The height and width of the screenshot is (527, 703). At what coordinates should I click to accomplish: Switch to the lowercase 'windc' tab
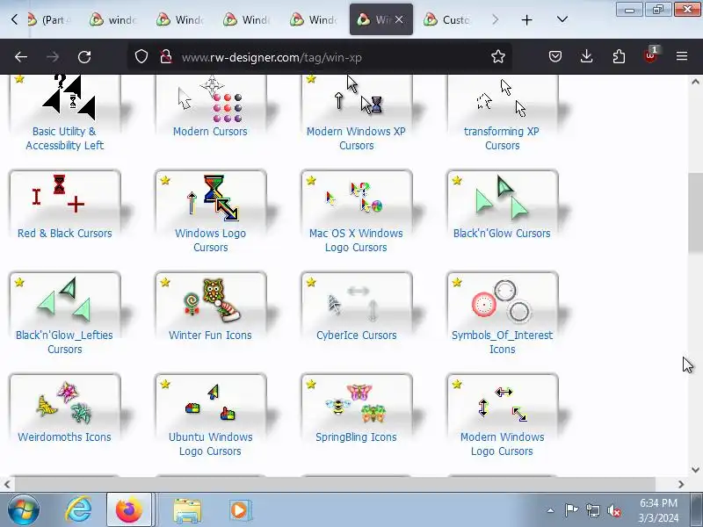[x=114, y=19]
